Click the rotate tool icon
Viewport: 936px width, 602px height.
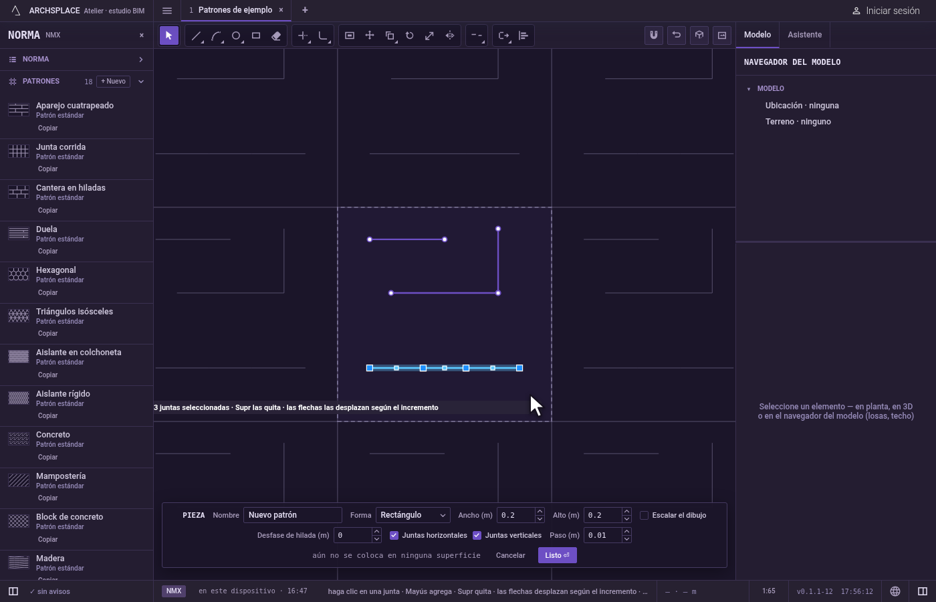pyautogui.click(x=410, y=35)
